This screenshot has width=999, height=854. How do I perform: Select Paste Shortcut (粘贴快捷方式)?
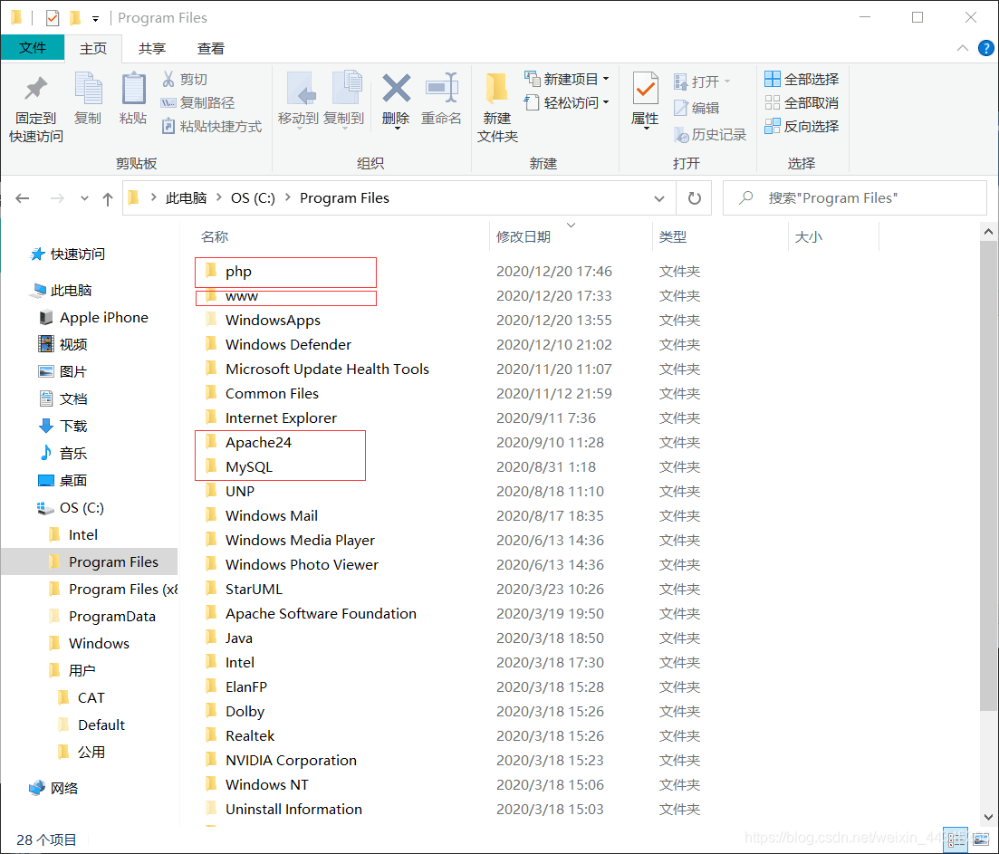click(212, 126)
